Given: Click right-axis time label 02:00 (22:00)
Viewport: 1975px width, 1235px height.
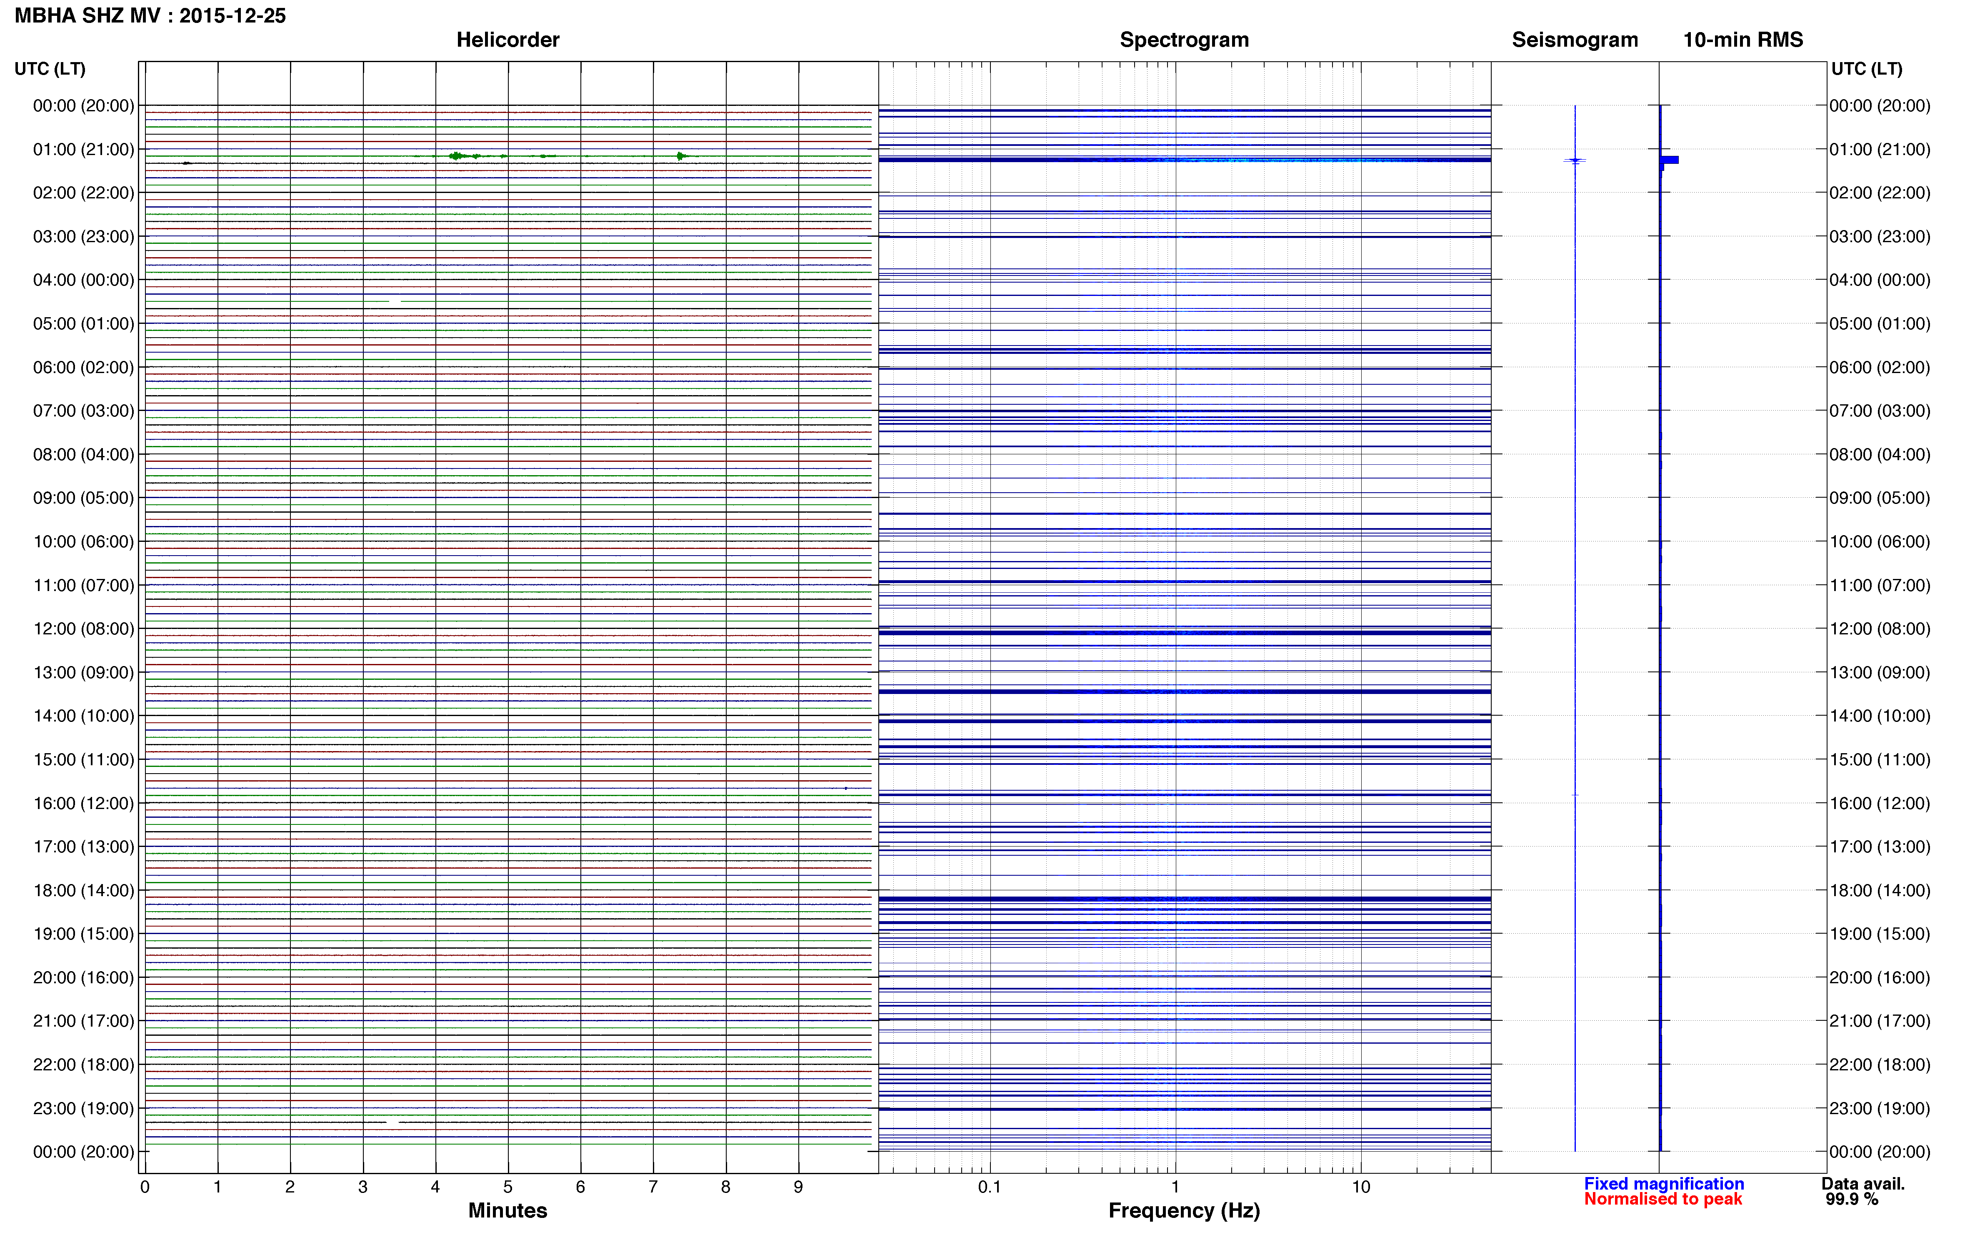Looking at the screenshot, I should [1880, 193].
